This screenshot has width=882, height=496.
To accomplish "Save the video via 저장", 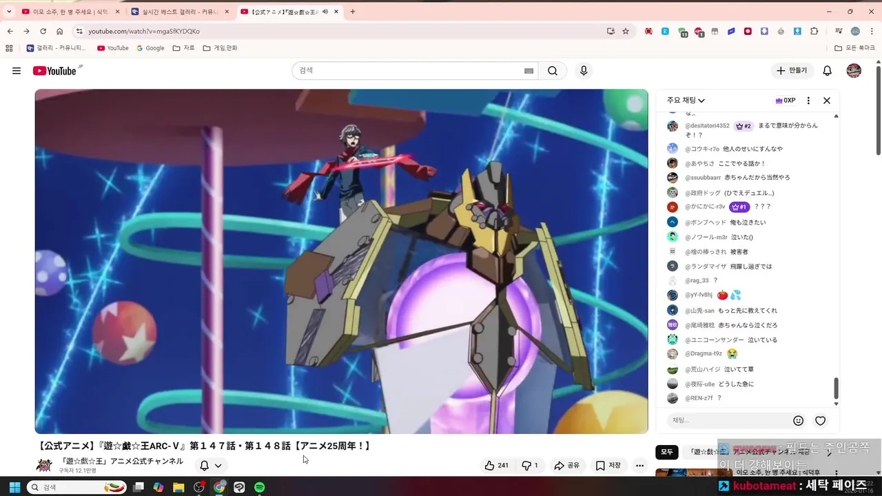I will 608,466.
